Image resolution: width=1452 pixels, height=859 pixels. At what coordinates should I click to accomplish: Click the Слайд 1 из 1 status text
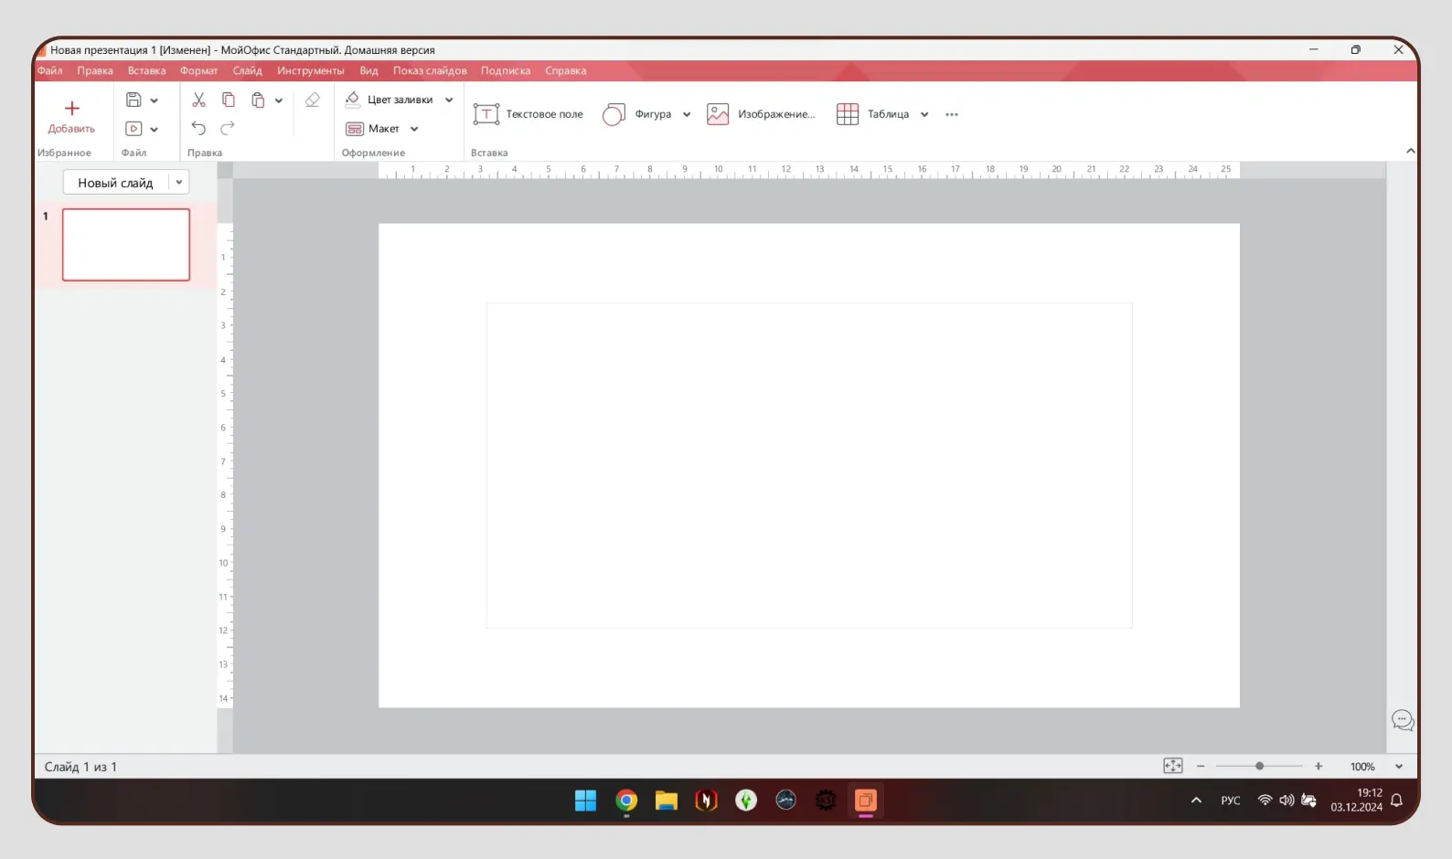pyautogui.click(x=80, y=768)
